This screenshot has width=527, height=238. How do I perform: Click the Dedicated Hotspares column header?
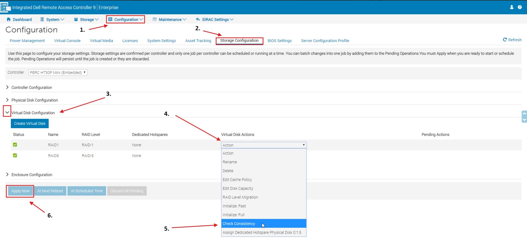150,134
